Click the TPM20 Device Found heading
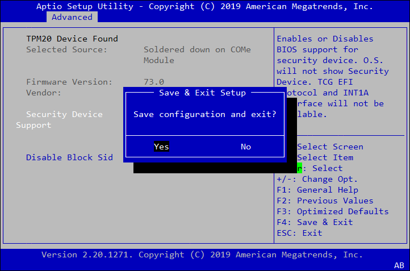The height and width of the screenshot is (271, 410). point(72,39)
